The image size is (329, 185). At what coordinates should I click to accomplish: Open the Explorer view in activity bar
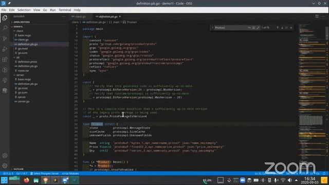coord(5,18)
